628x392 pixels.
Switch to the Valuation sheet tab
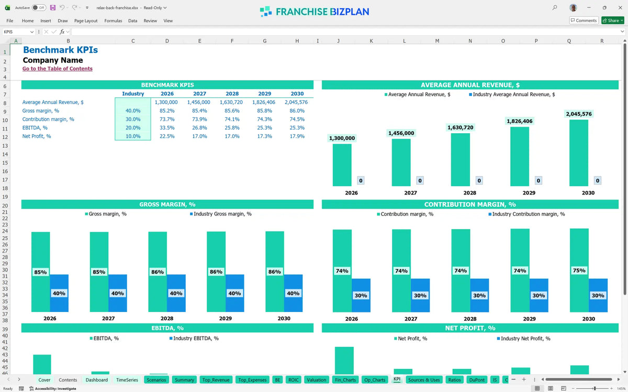point(317,380)
